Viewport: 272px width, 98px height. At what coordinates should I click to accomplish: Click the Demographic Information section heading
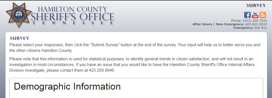pyautogui.click(x=67, y=86)
